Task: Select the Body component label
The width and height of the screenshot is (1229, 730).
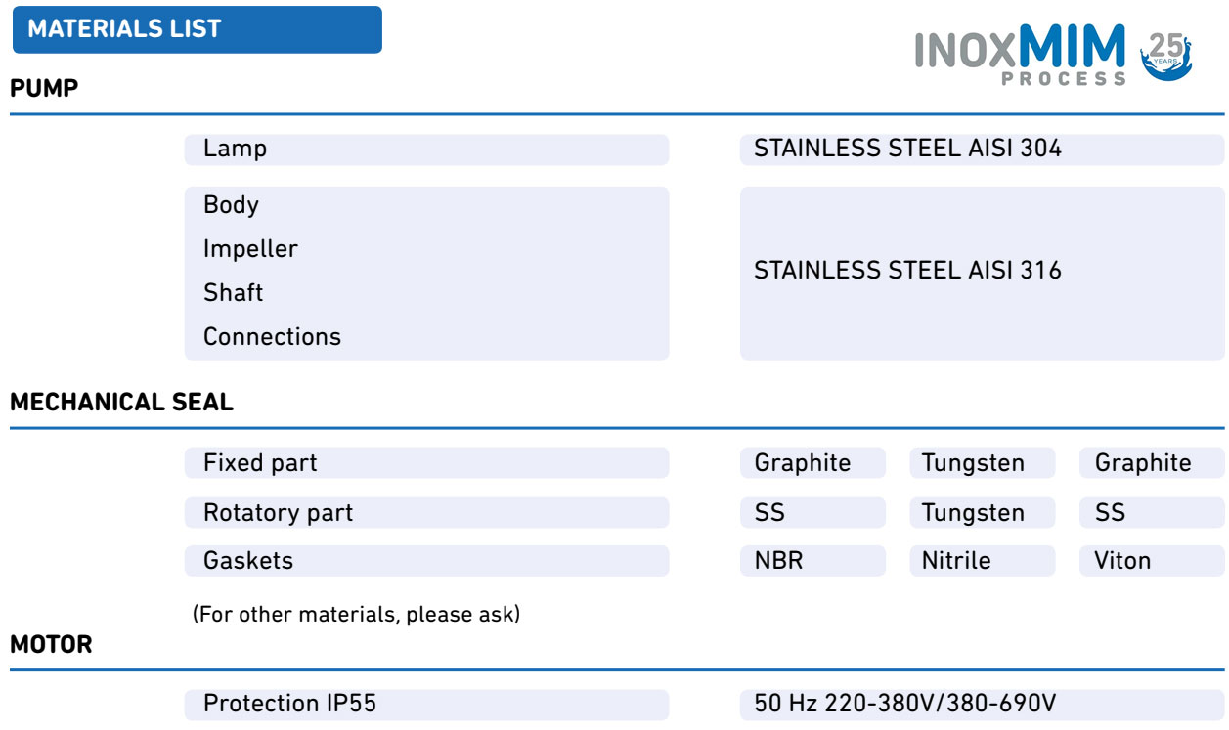Action: pyautogui.click(x=231, y=205)
